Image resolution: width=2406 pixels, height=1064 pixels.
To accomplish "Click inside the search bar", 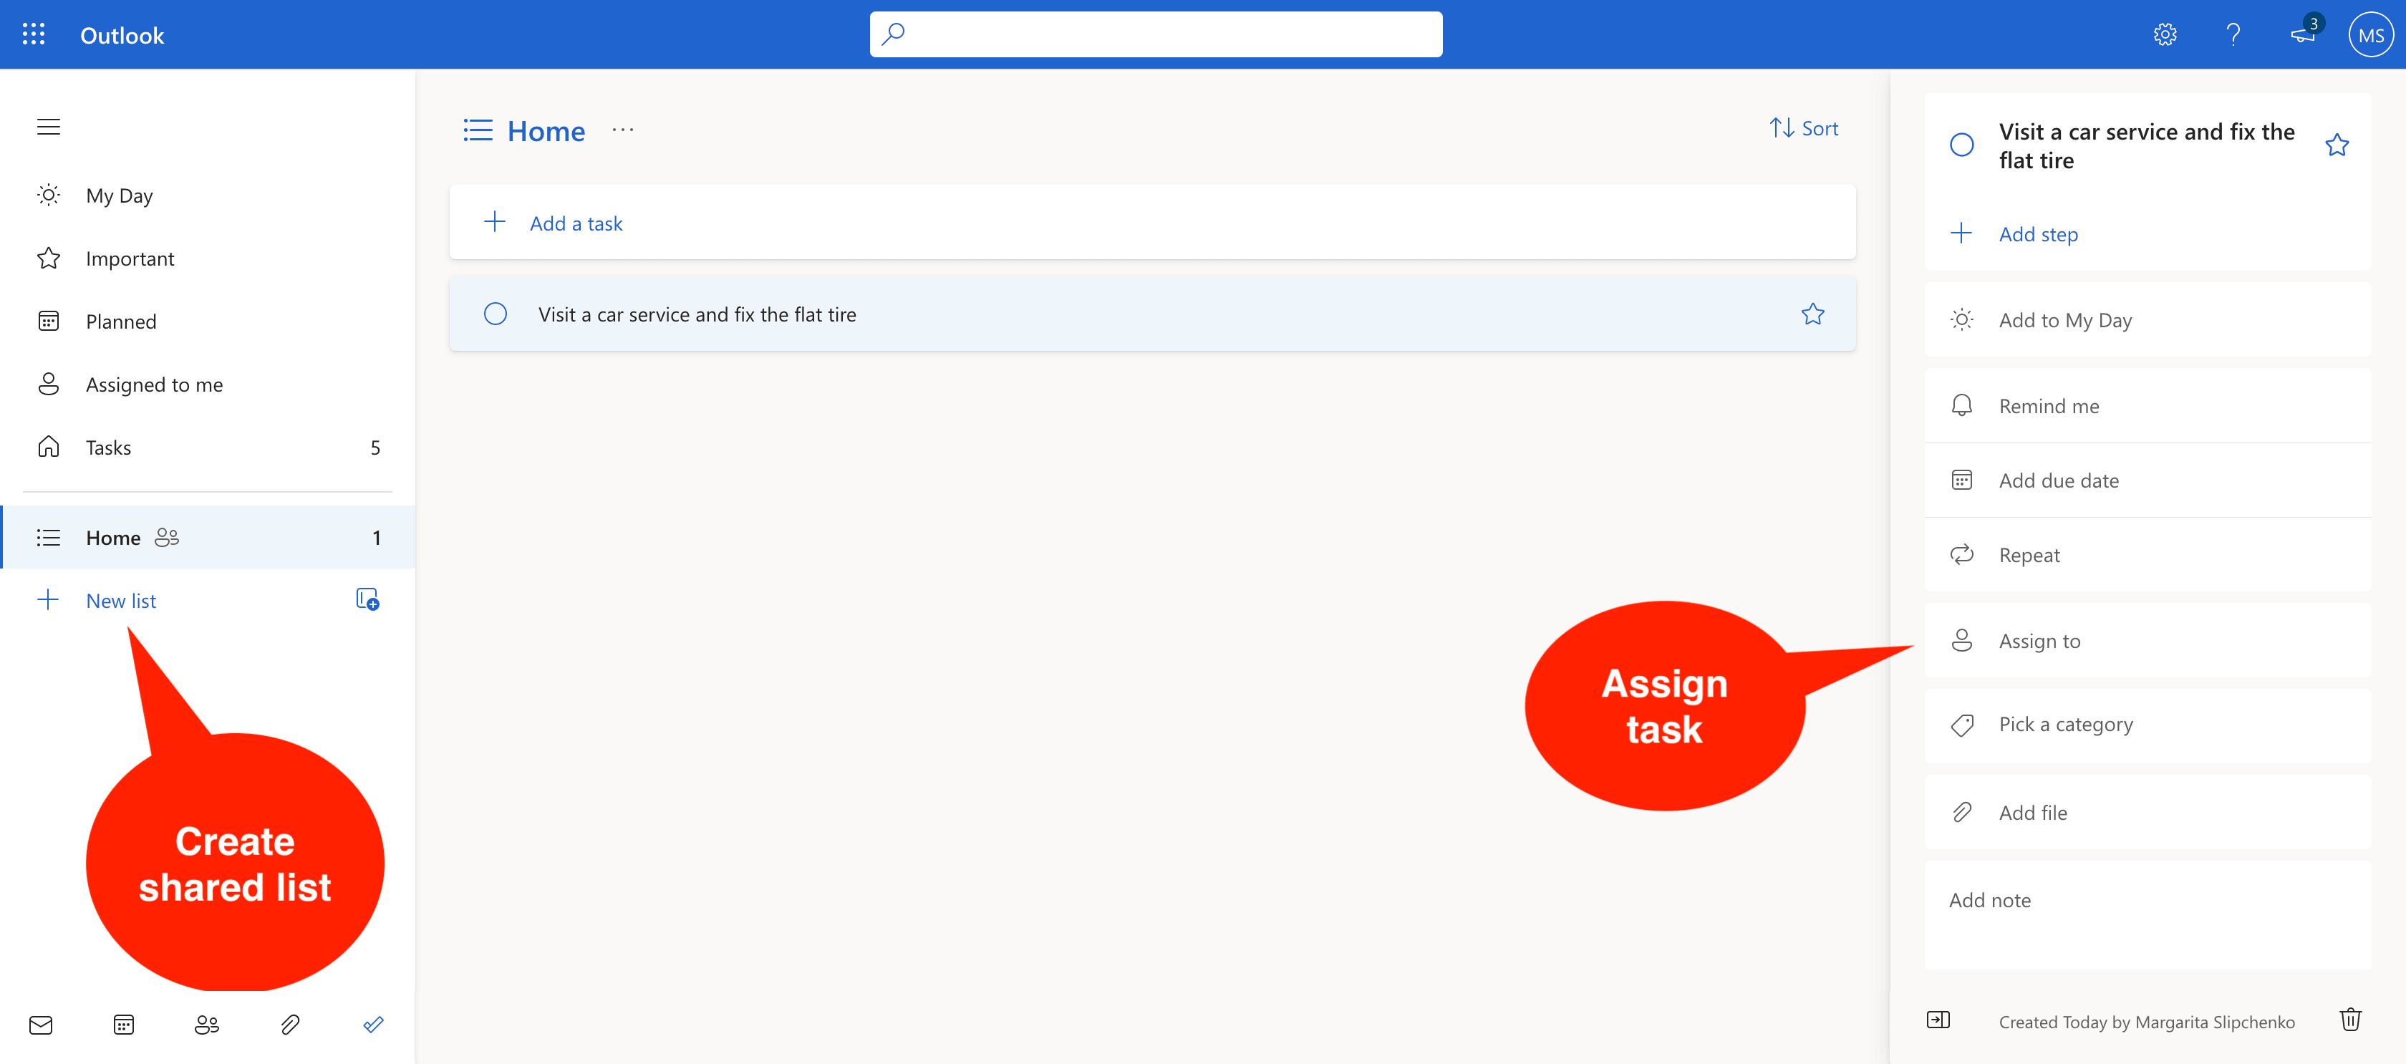I will (x=1155, y=34).
